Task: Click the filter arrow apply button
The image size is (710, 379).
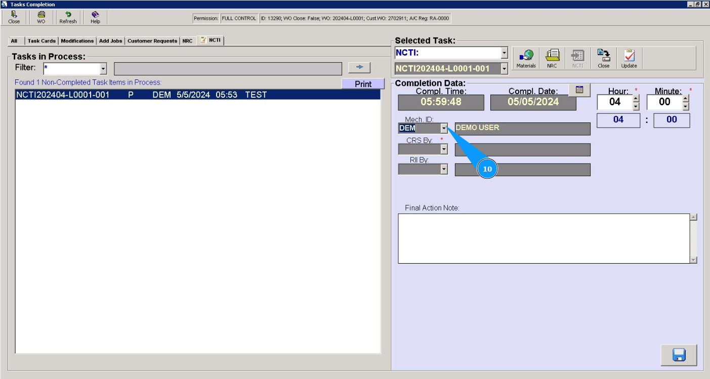Action: click(359, 68)
